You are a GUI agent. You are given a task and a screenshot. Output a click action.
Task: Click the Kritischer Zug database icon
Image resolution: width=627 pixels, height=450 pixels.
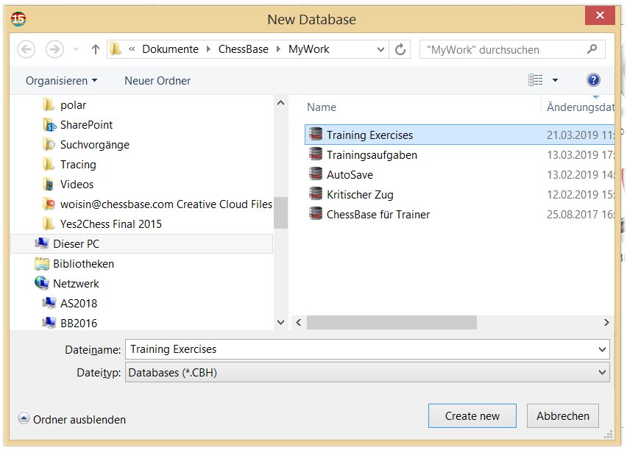[316, 195]
